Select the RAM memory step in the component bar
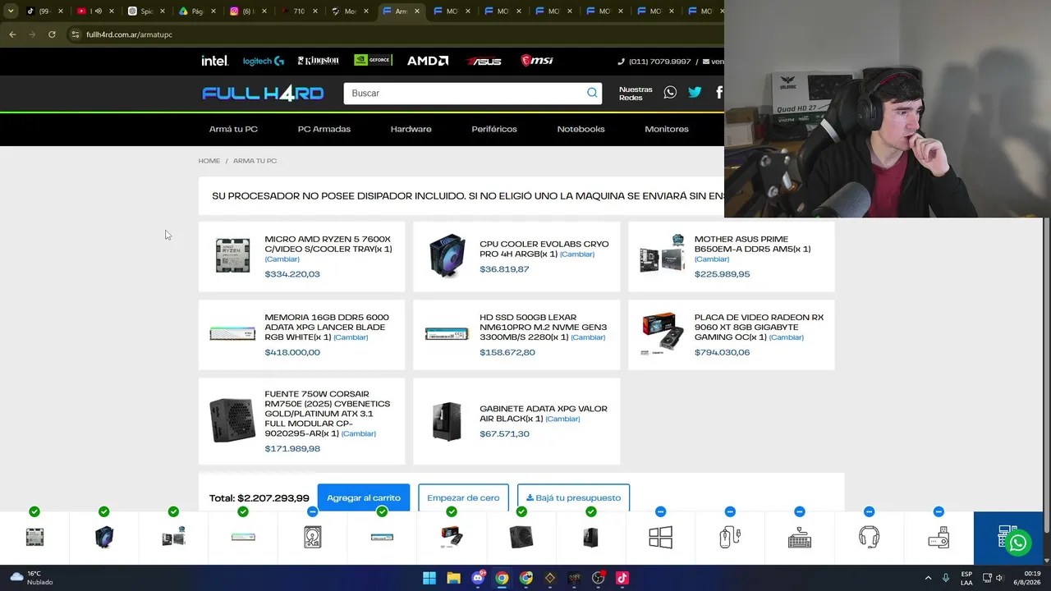This screenshot has width=1051, height=591. point(243,538)
